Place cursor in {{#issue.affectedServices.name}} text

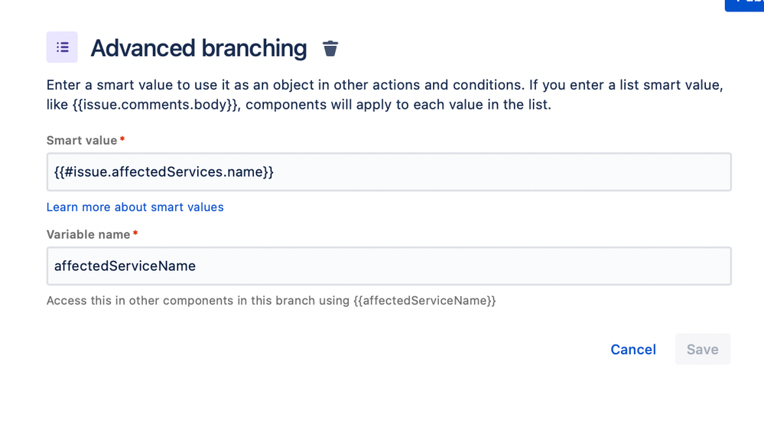click(x=164, y=171)
